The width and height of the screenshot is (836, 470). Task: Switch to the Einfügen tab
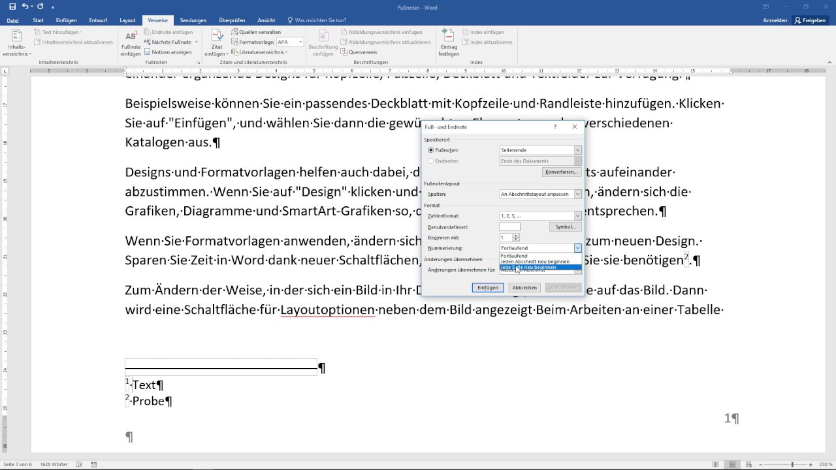coord(66,20)
